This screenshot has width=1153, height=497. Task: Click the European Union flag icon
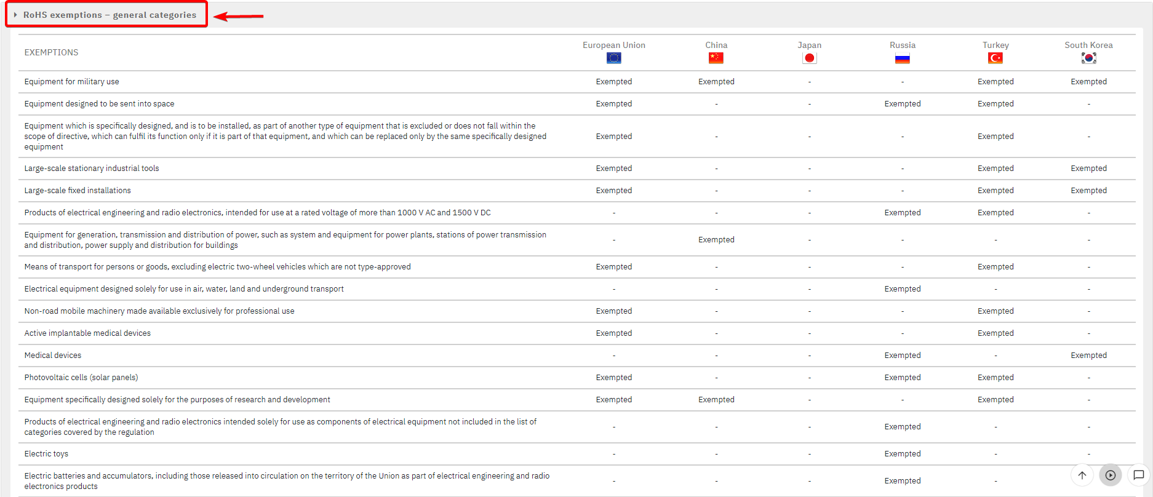[x=613, y=58]
